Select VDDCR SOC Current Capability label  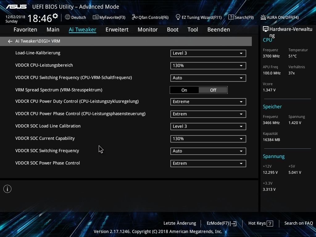click(x=45, y=139)
